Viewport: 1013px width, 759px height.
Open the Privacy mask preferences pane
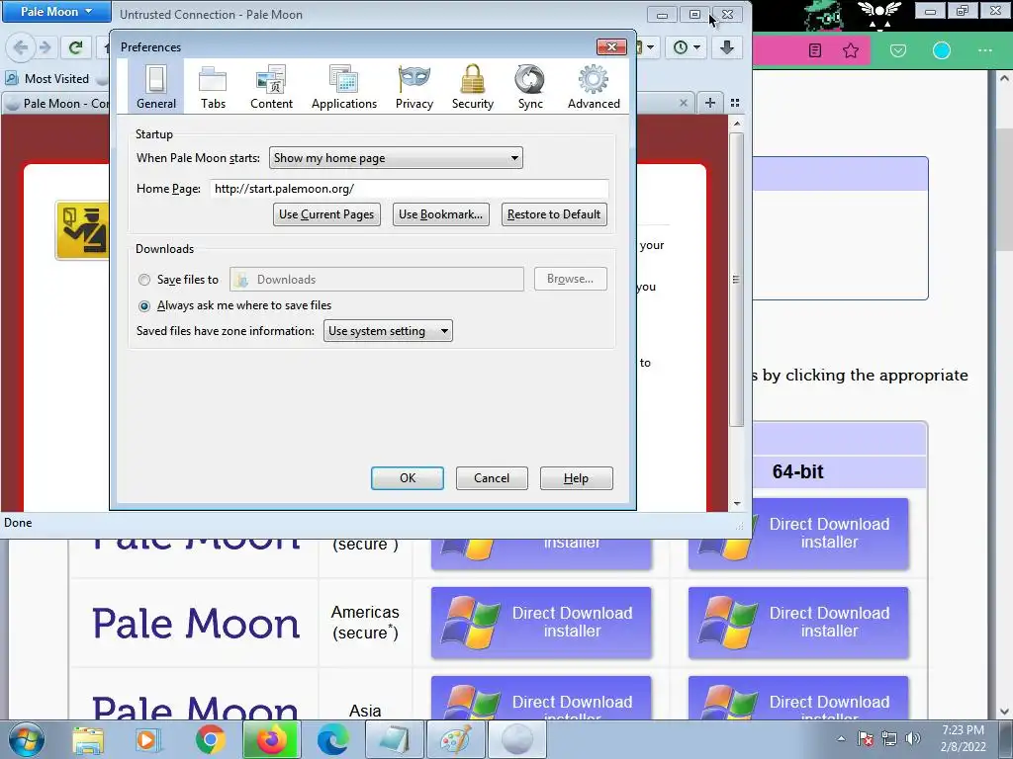414,87
